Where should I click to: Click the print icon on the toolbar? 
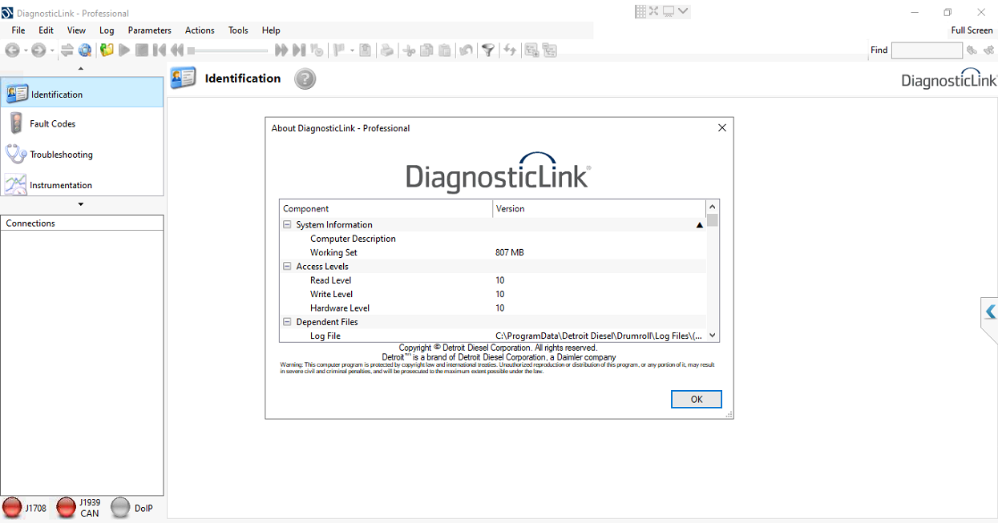[x=386, y=50]
